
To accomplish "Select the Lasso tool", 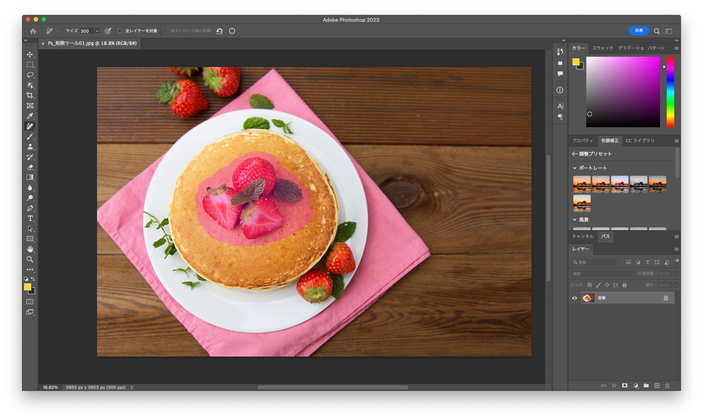I will pos(30,75).
